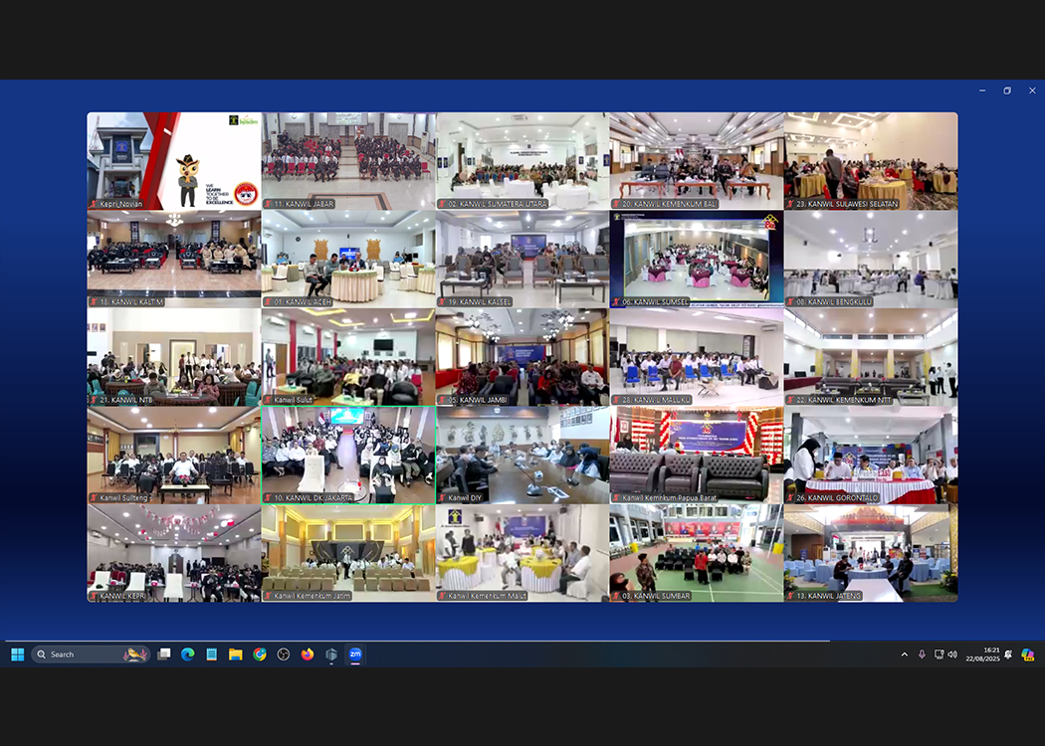Click the Kanwil Kemenkum Papua Barat tile
Viewport: 1045px width, 746px height.
697,455
